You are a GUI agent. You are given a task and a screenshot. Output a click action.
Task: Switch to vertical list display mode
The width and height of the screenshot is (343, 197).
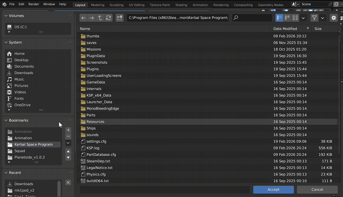tap(279, 18)
